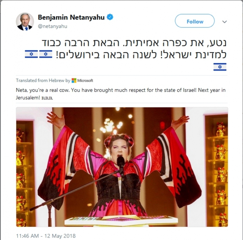Expand the tweet options chevron menu
The width and height of the screenshot is (243, 240).
pyautogui.click(x=224, y=22)
